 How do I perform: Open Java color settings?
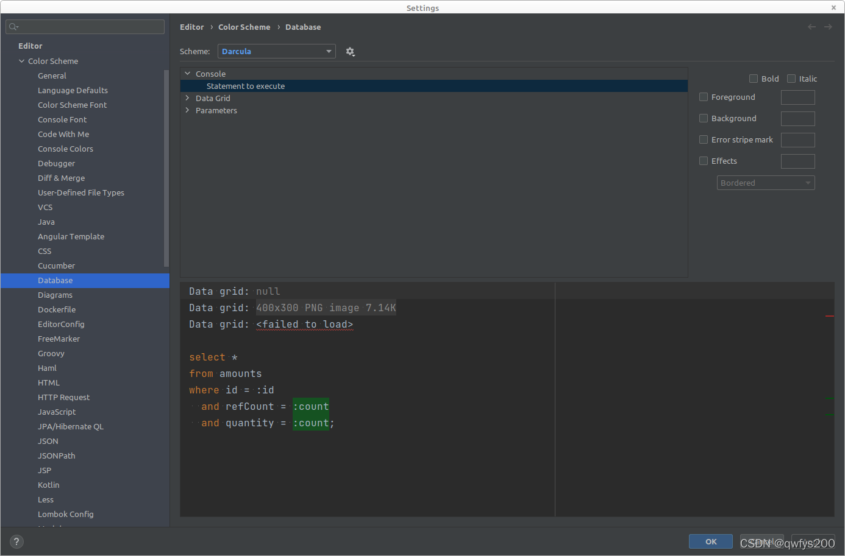46,222
